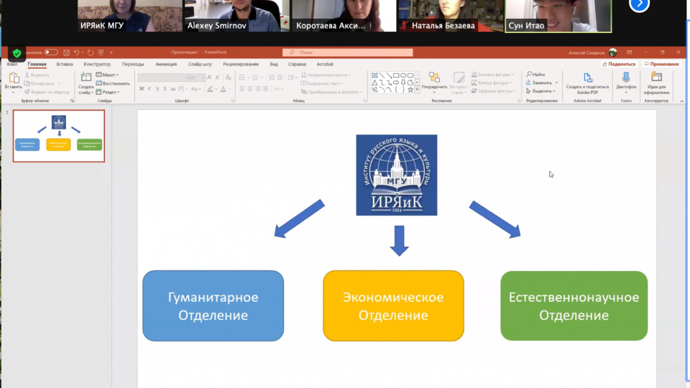Select the triangle shape in shapes gallery
690x388 pixels.
pos(374,82)
